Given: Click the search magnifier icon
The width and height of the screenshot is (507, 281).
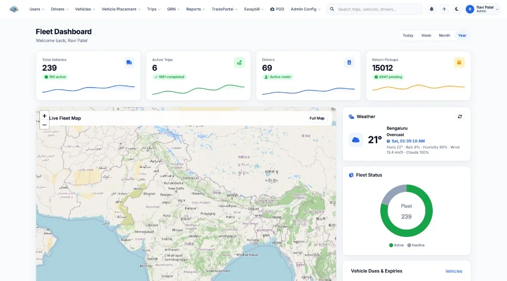Looking at the screenshot, I should point(332,9).
